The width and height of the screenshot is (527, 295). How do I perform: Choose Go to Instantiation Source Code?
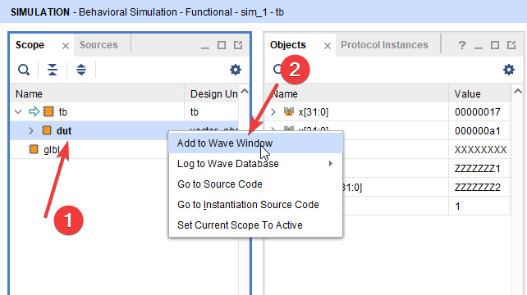pyautogui.click(x=256, y=204)
